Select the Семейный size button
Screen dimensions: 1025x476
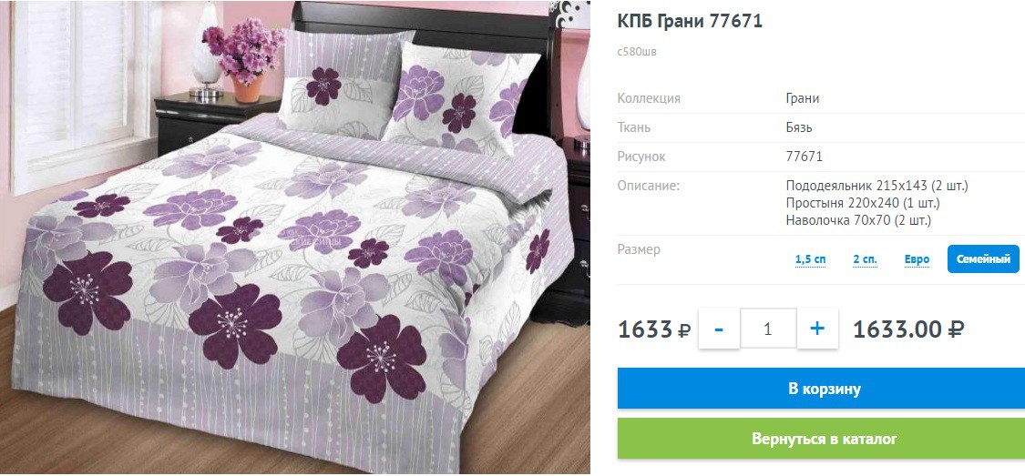pyautogui.click(x=983, y=259)
